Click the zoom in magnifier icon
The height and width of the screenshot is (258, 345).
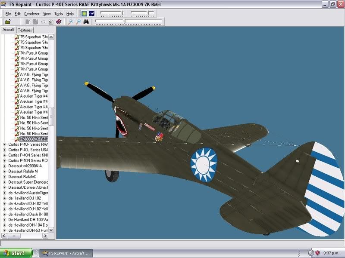(71, 21)
